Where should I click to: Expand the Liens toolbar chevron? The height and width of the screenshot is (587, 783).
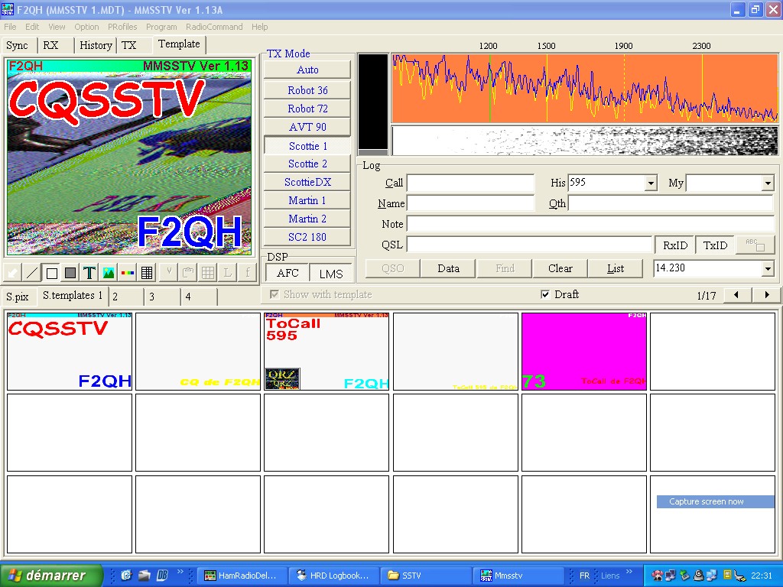point(629,572)
